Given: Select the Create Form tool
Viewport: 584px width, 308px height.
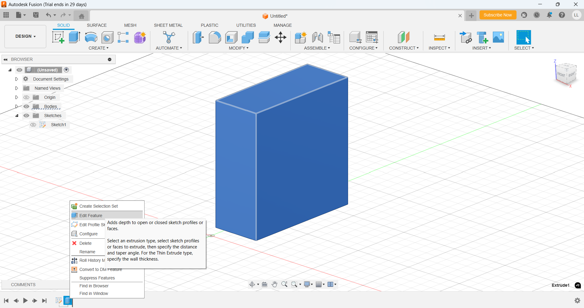Looking at the screenshot, I should [x=140, y=37].
